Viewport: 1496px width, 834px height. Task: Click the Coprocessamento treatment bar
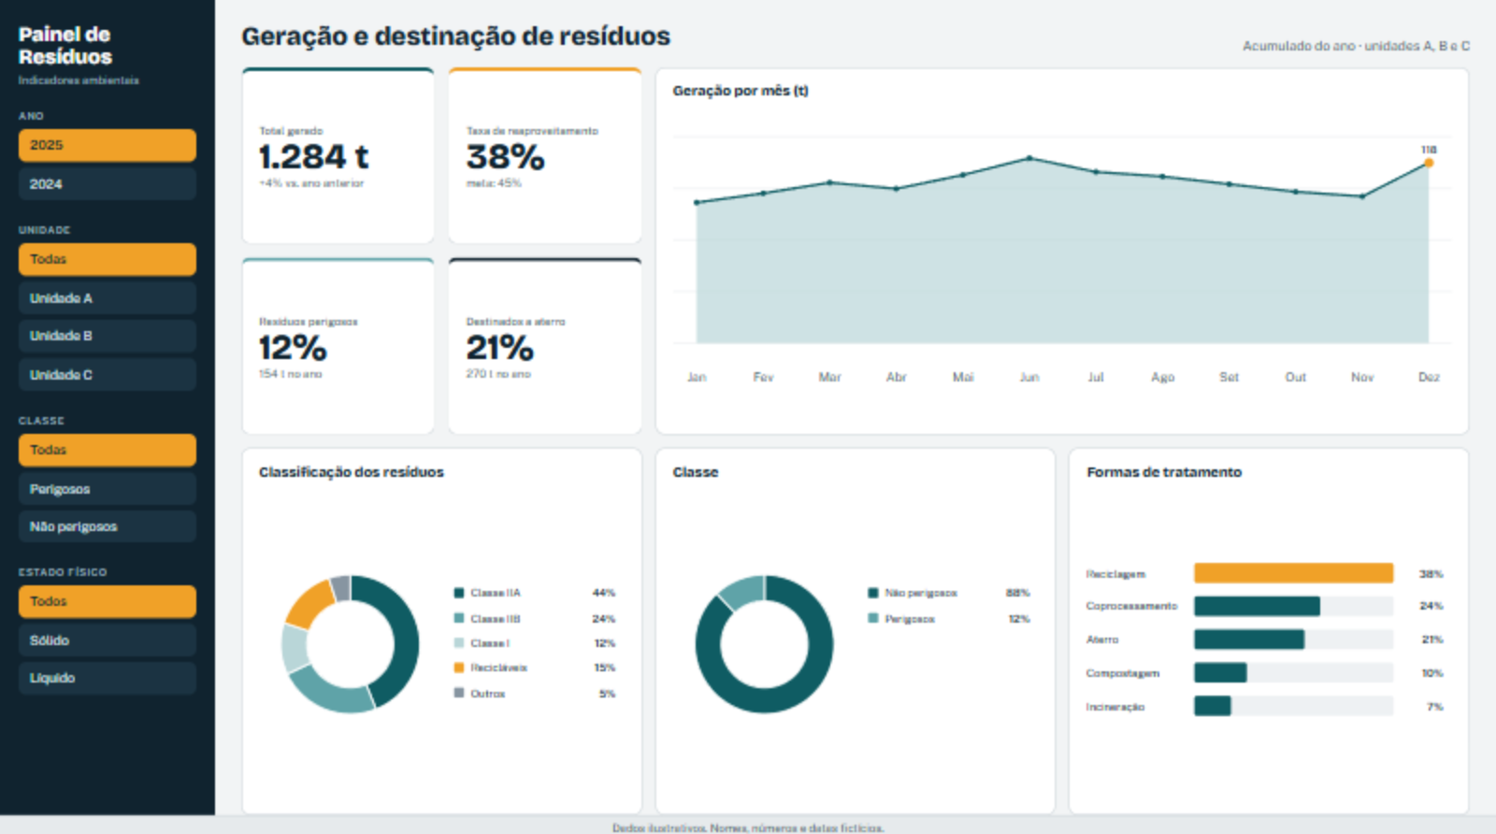pos(1257,606)
